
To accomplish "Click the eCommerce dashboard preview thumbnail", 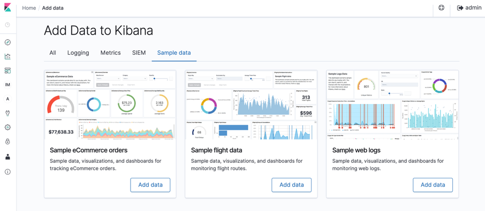I will pyautogui.click(x=110, y=104).
